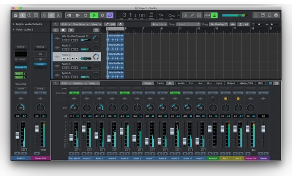
Task: Toggle the green Metronome button
Action: pyautogui.click(x=214, y=15)
